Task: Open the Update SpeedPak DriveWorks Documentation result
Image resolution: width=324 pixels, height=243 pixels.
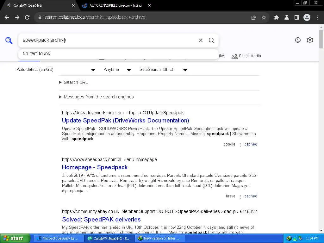Action: (125, 121)
